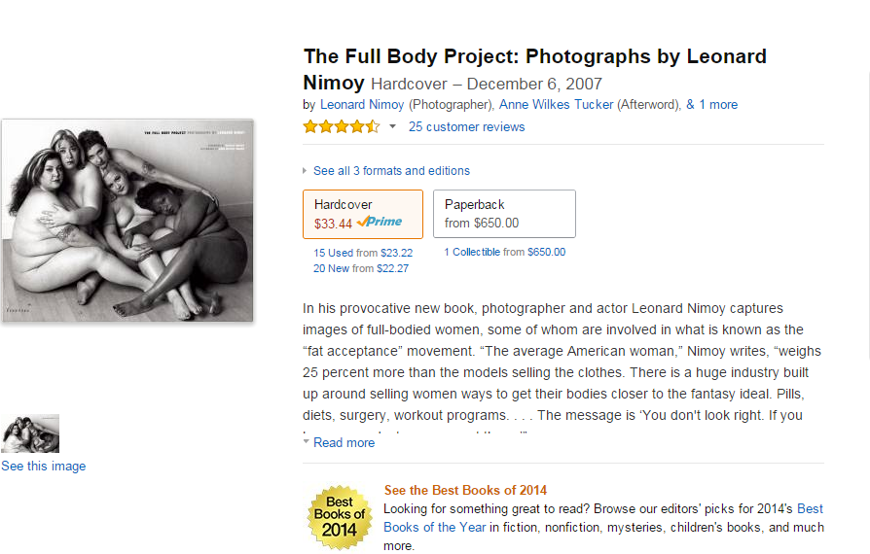Open the 15 Used from $23.22 link
The image size is (870, 554).
363,253
